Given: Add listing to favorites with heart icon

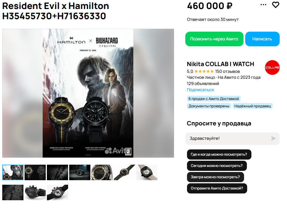Looking at the screenshot, I should pyautogui.click(x=275, y=5).
